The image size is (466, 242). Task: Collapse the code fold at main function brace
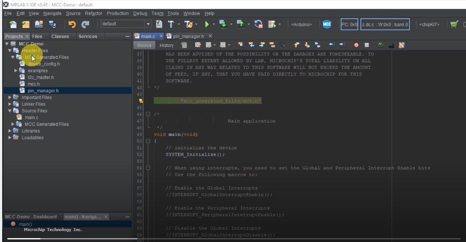pyautogui.click(x=148, y=141)
